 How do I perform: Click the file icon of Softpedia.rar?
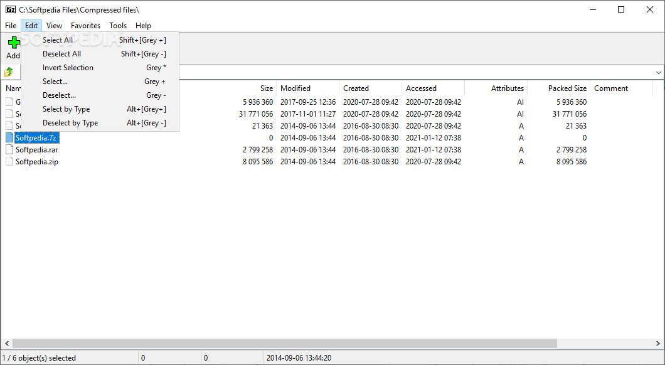9,149
